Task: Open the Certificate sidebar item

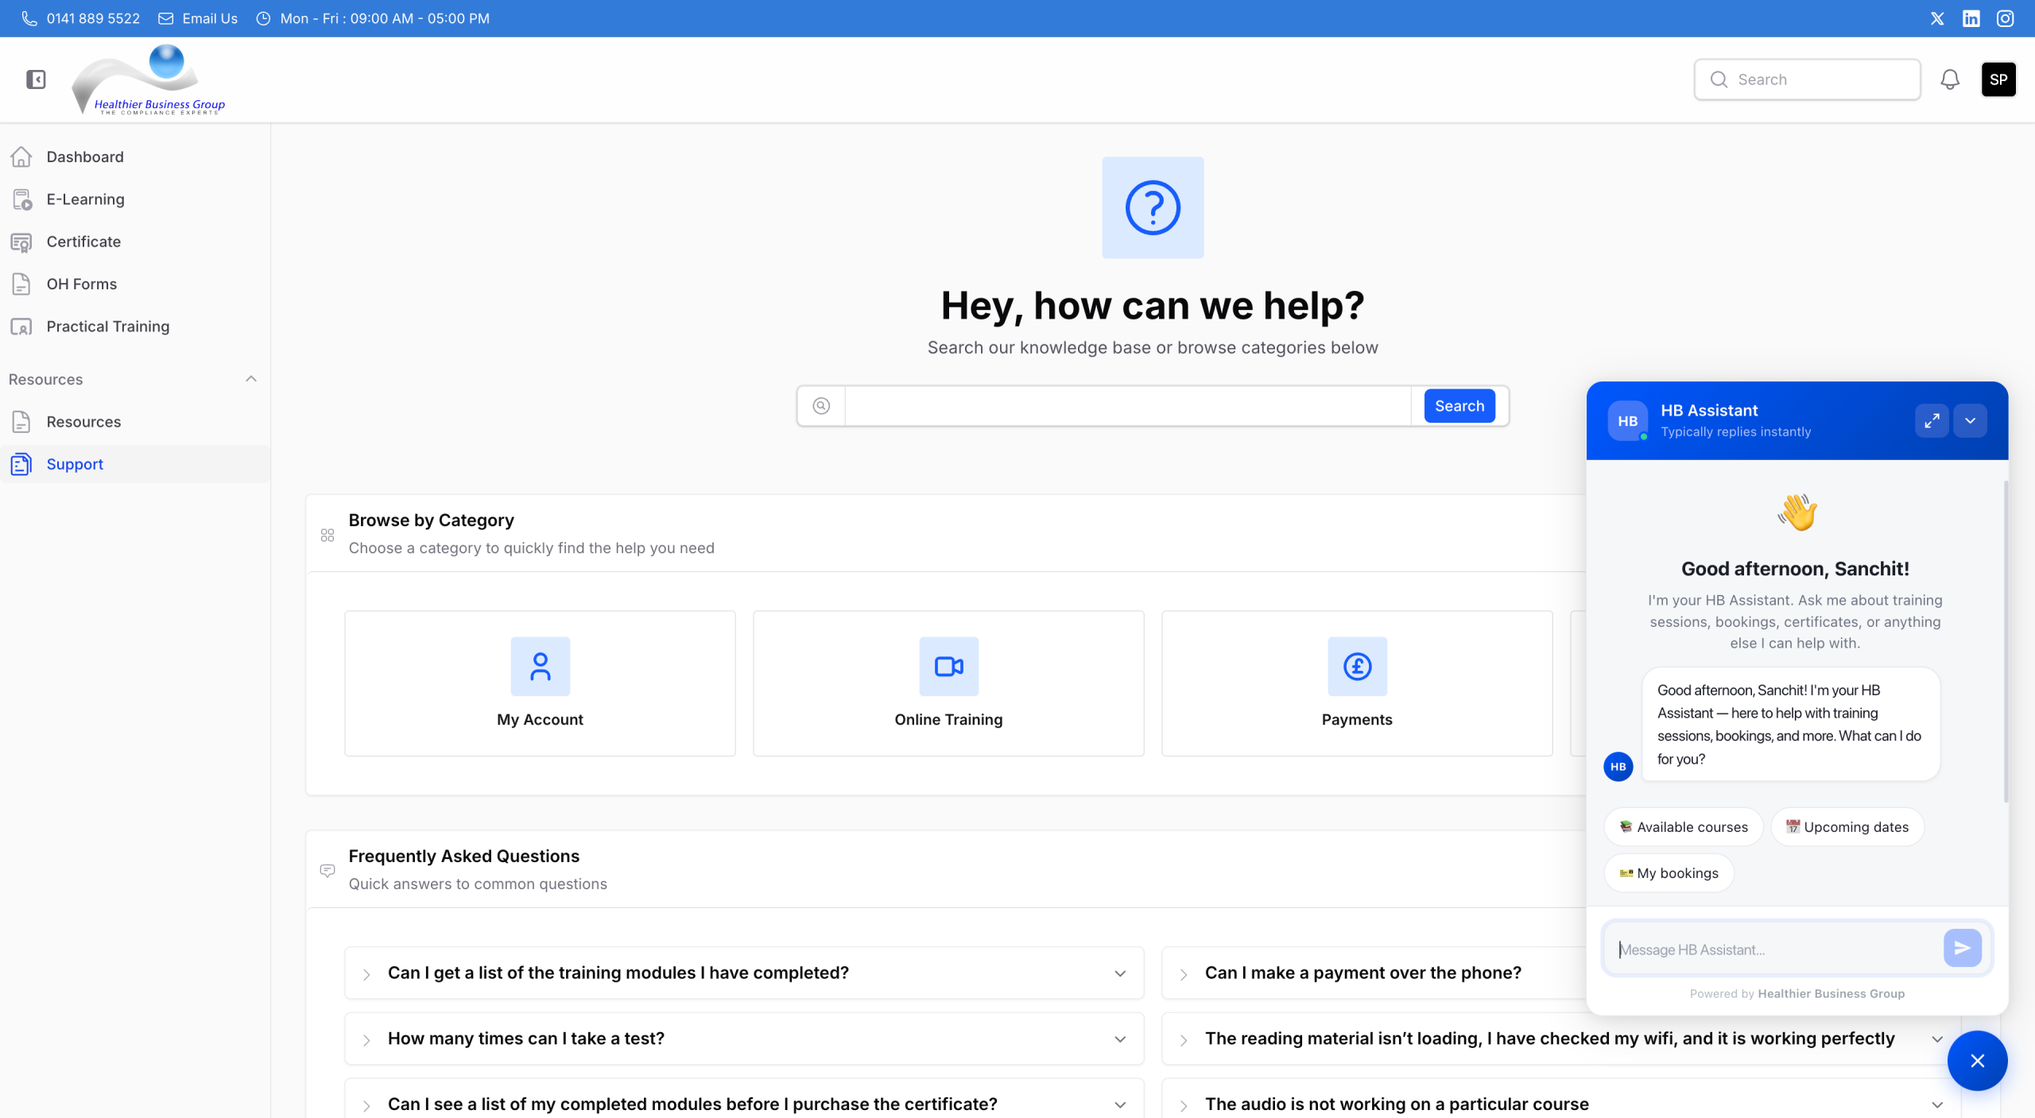Action: click(x=83, y=242)
